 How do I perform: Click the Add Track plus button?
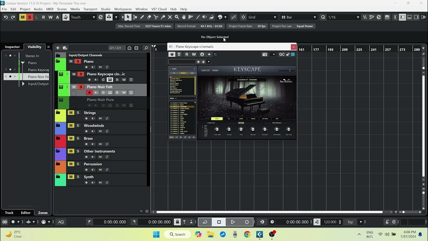pyautogui.click(x=58, y=48)
